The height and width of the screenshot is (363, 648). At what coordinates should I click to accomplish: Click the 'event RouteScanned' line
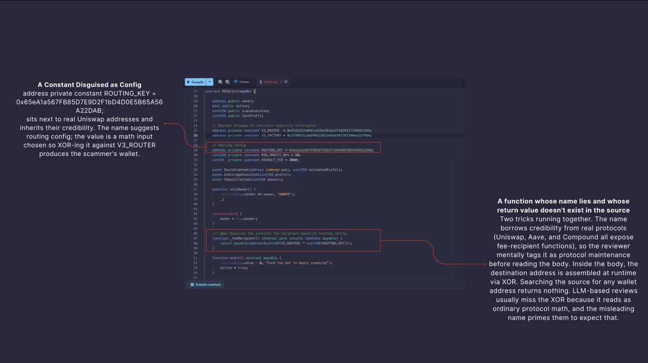(277, 170)
